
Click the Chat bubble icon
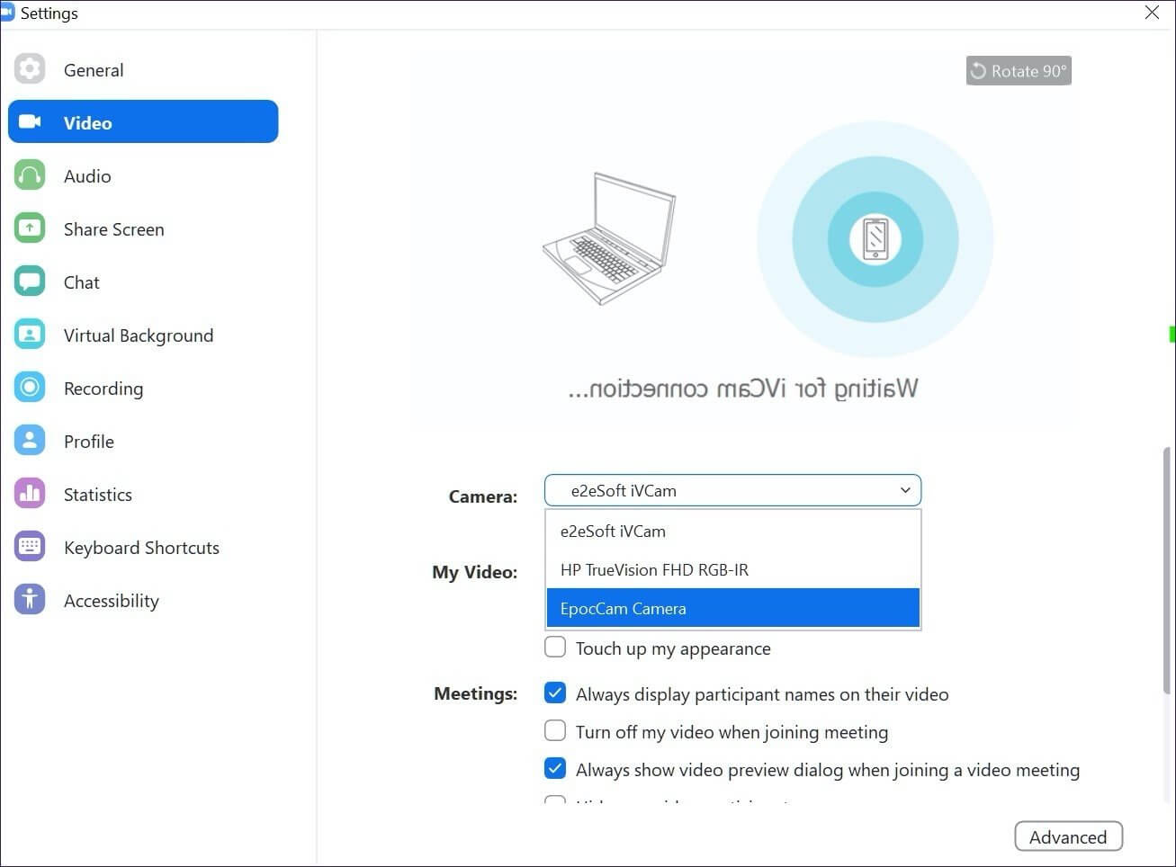click(30, 282)
